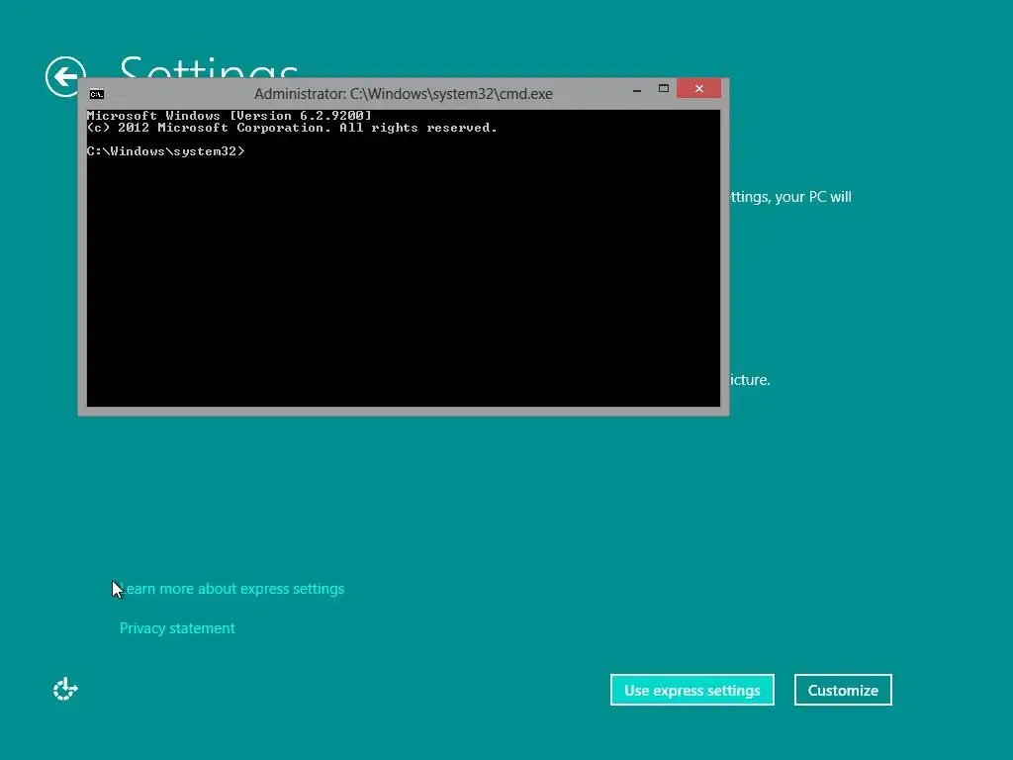The height and width of the screenshot is (760, 1013).
Task: Open the Privacy statement link
Action: [x=177, y=628]
